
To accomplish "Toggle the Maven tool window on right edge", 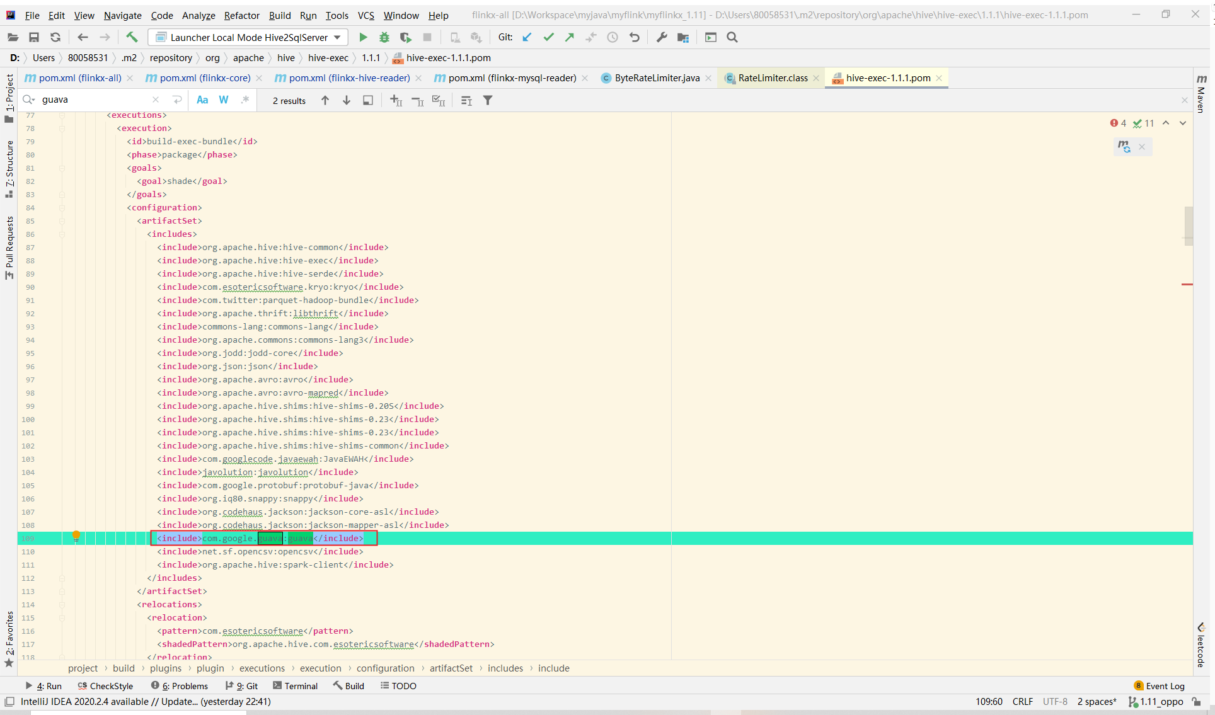I will click(1201, 93).
